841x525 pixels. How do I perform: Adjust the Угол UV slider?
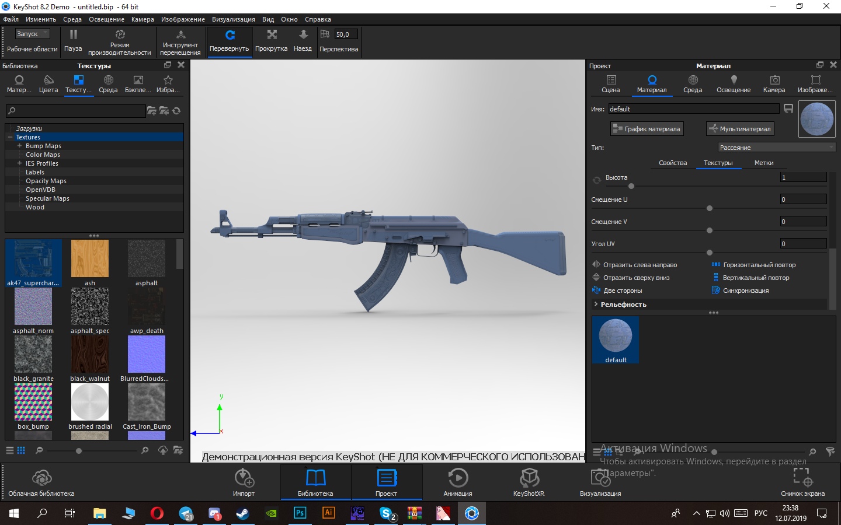[709, 253]
